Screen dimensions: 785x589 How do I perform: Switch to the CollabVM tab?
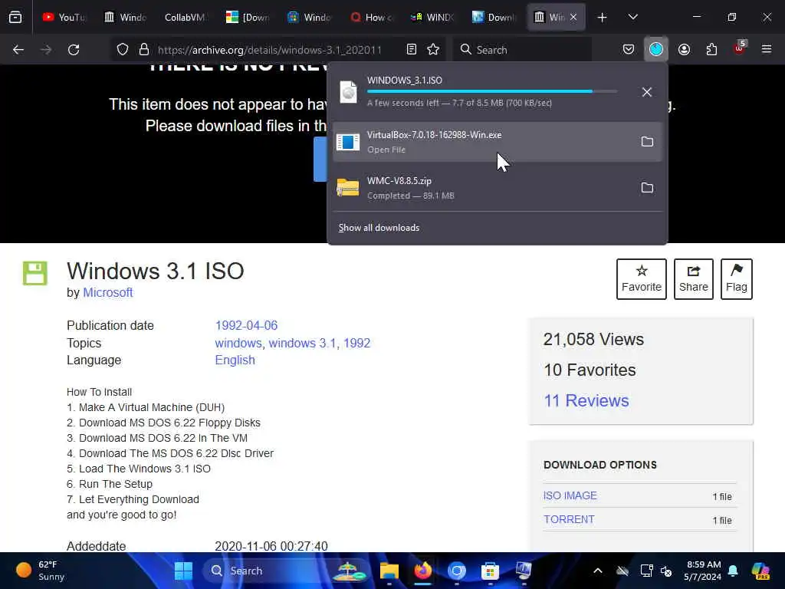tap(184, 17)
